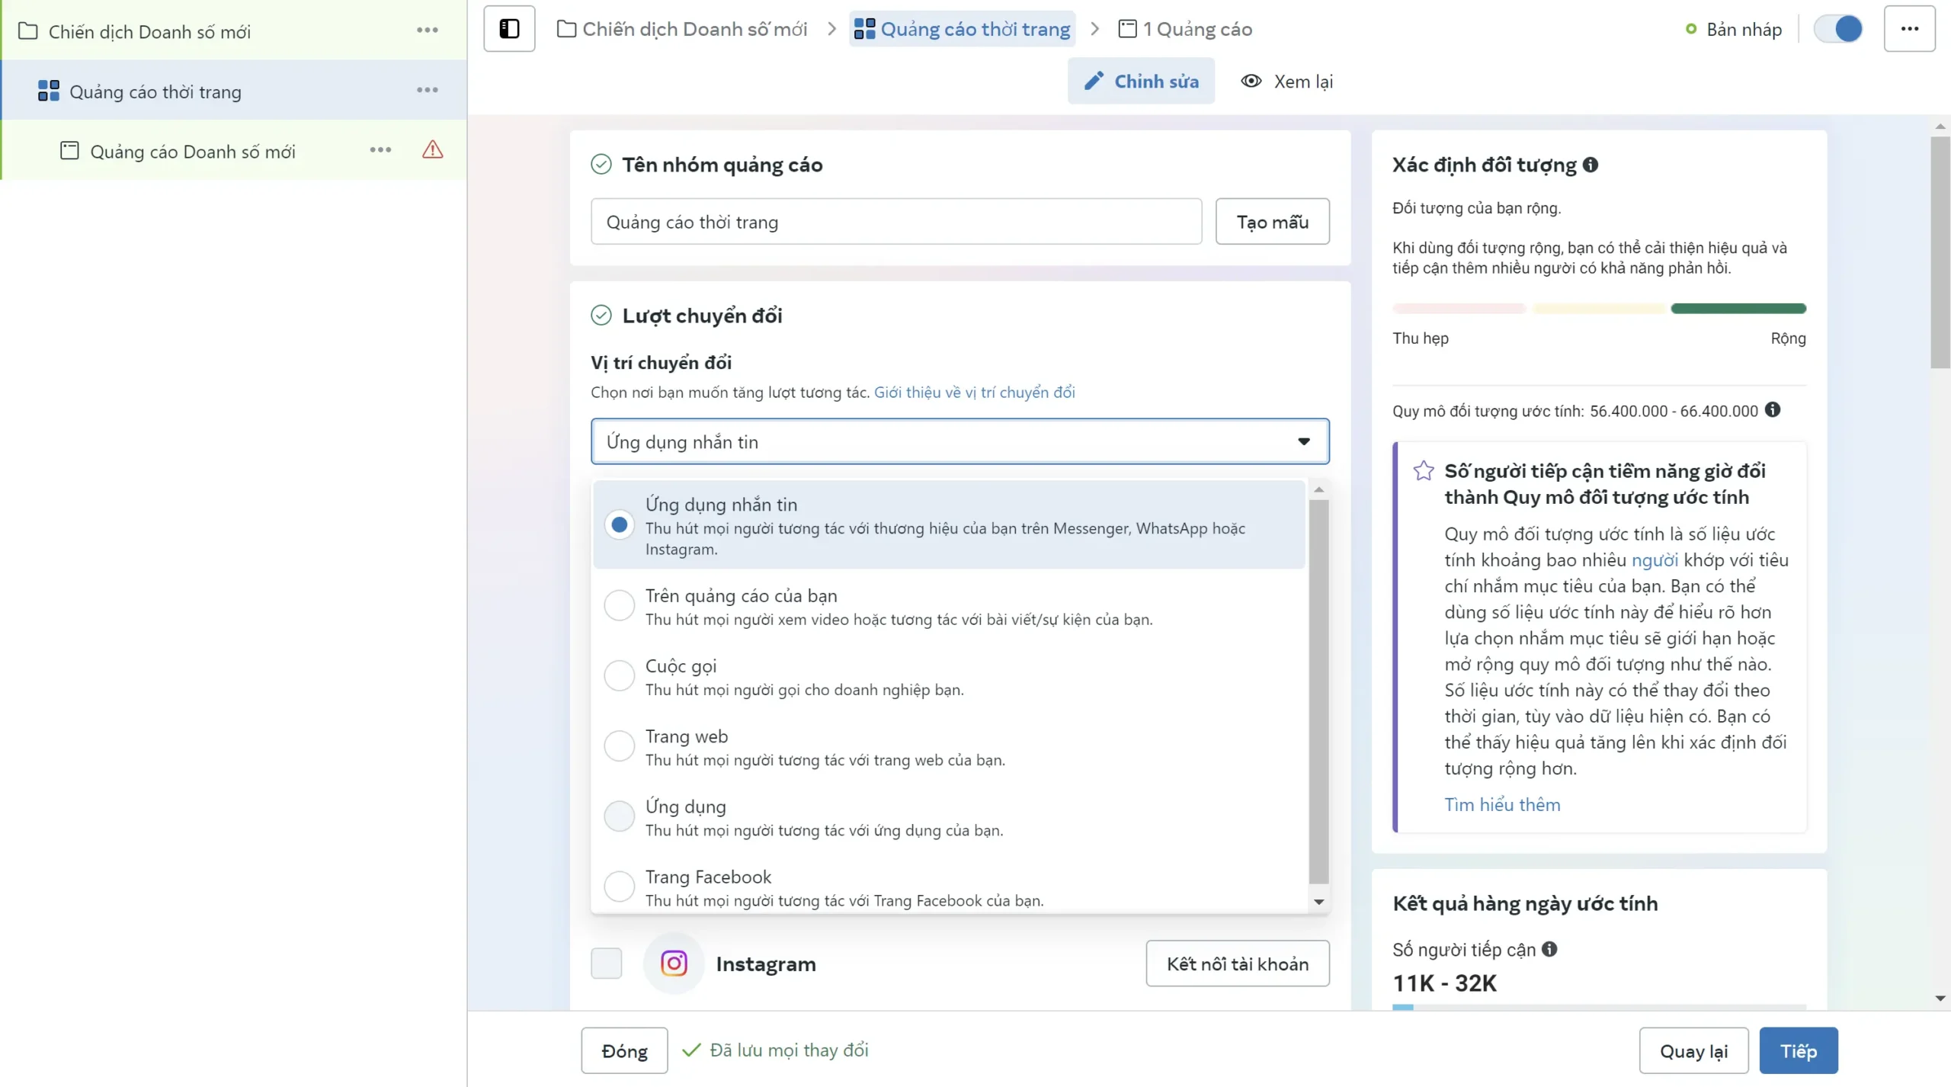Viewport: 1951px width, 1087px height.
Task: Select the Ứng dụng radio option
Action: point(620,816)
